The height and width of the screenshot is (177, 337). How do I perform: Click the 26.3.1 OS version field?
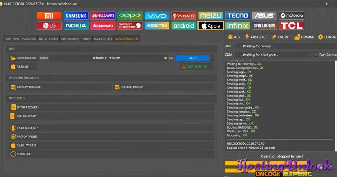click(x=192, y=58)
